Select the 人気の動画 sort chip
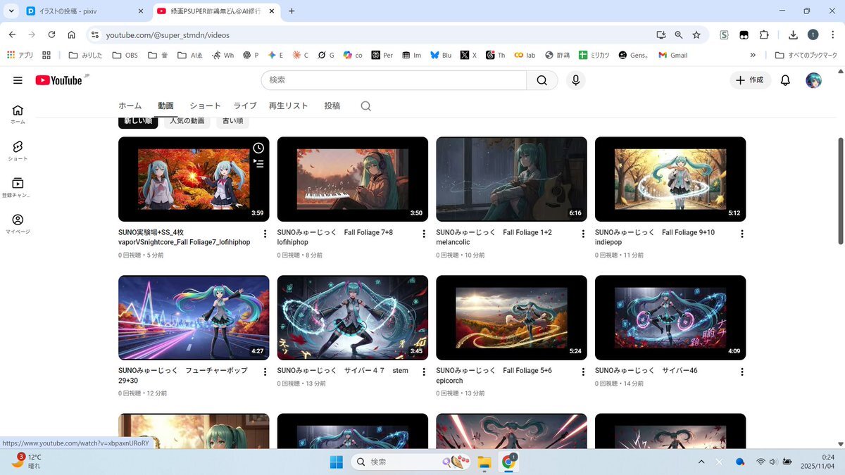845x475 pixels. point(187,121)
